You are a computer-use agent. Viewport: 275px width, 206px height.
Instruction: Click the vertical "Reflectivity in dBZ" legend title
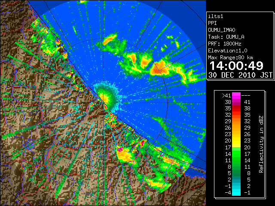click(261, 144)
